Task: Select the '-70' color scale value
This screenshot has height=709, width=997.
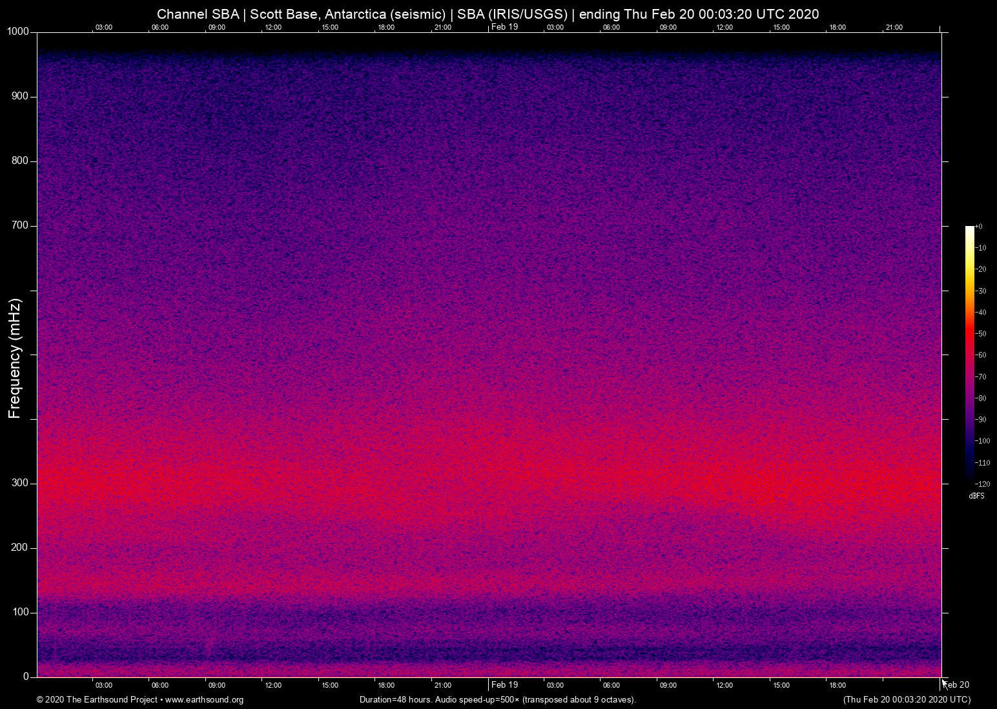Action: [x=980, y=376]
